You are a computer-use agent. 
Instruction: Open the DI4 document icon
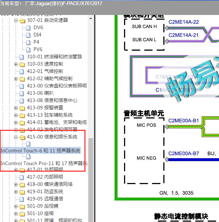(28, 35)
